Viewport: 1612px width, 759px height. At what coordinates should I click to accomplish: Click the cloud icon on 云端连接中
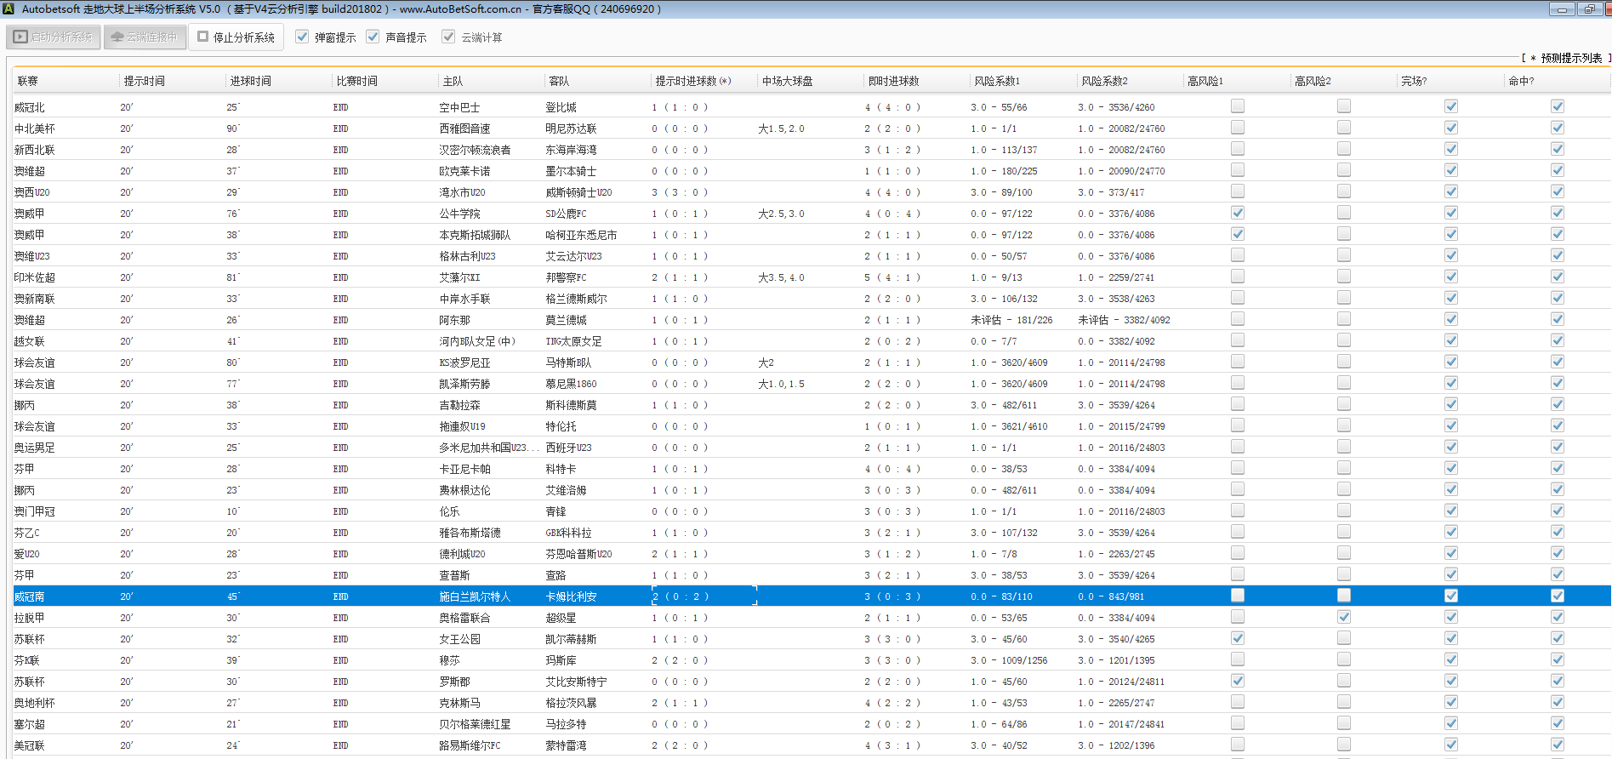pyautogui.click(x=117, y=37)
